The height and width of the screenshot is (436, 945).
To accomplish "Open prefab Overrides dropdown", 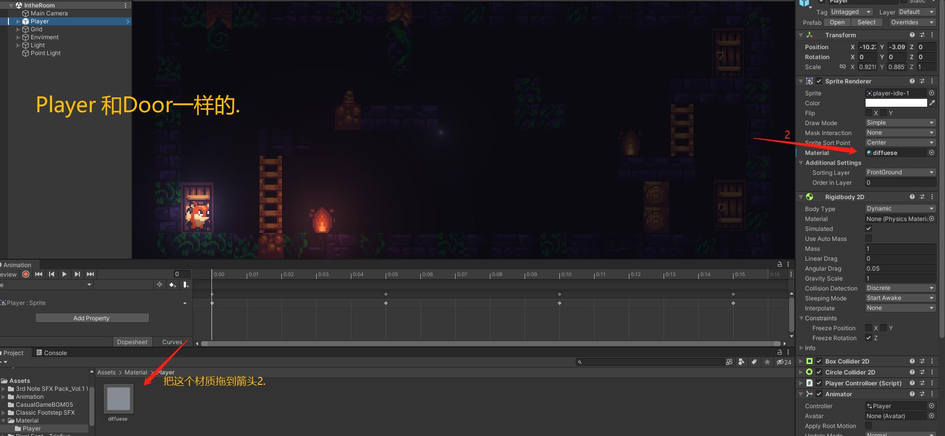I will (911, 22).
